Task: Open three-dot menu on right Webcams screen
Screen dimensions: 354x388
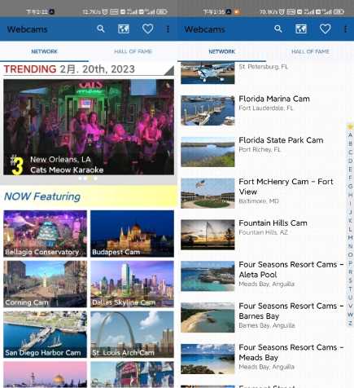Action: pos(345,29)
